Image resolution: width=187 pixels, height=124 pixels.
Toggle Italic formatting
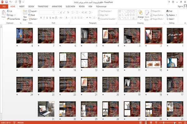tap(44, 18)
